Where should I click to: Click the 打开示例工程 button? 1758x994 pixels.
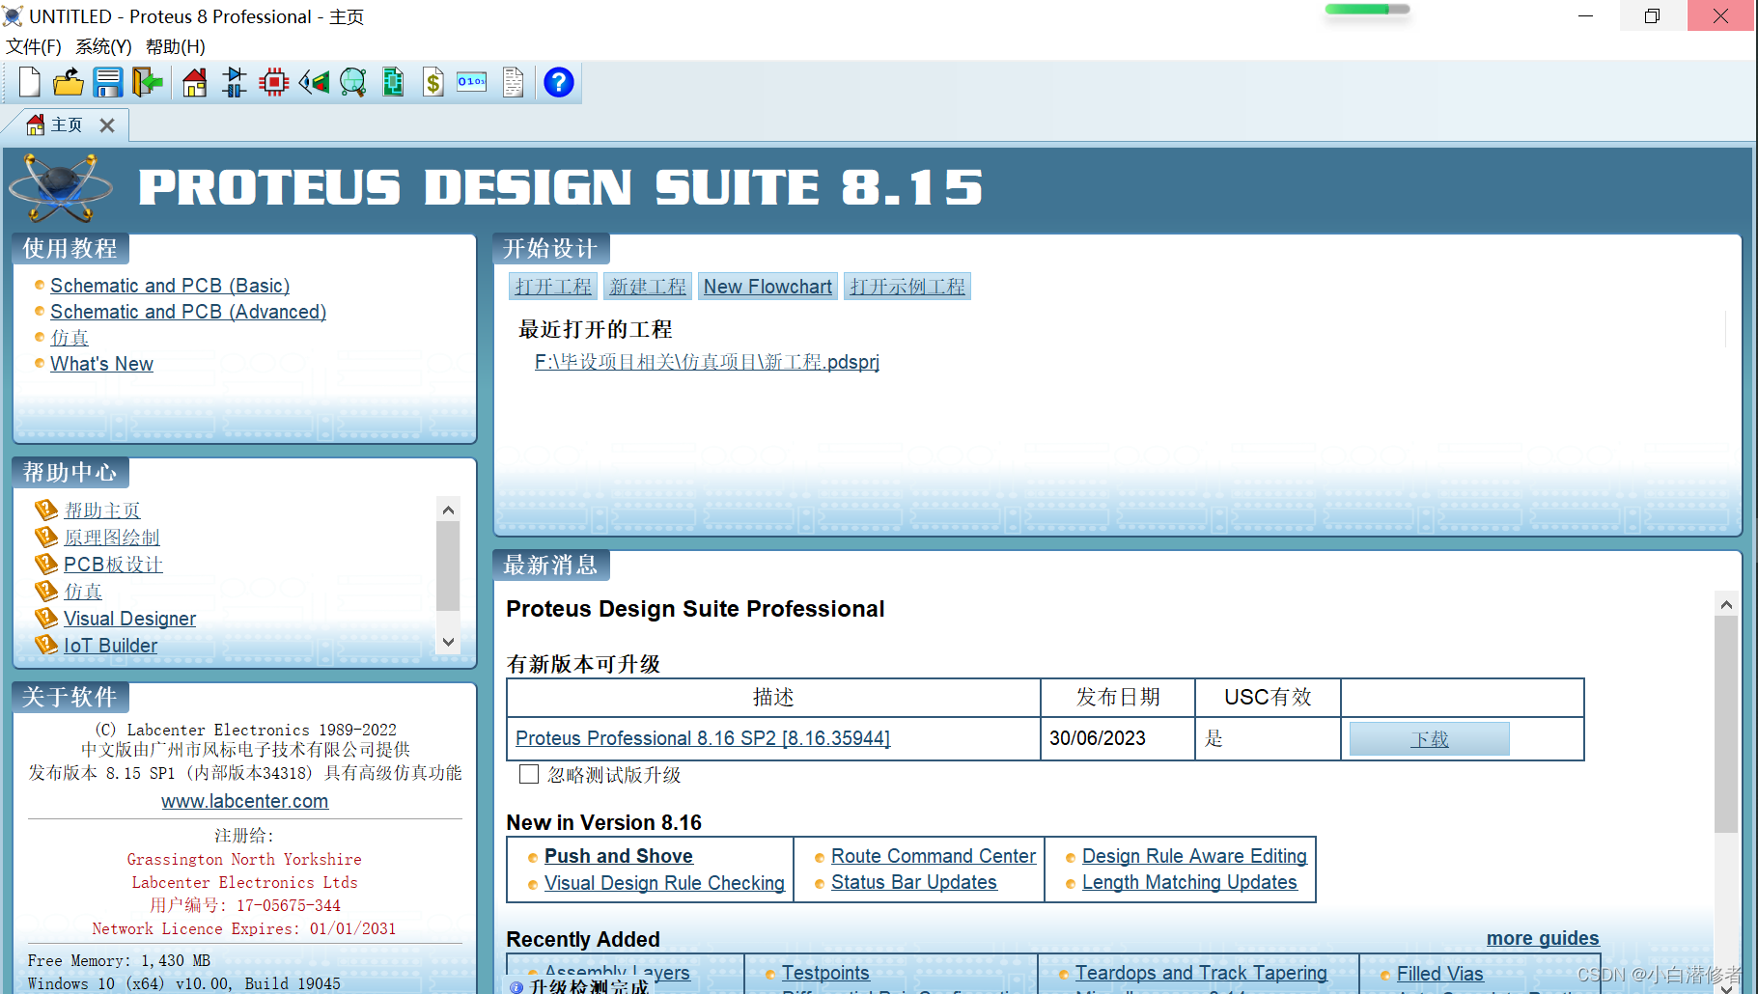click(x=907, y=287)
